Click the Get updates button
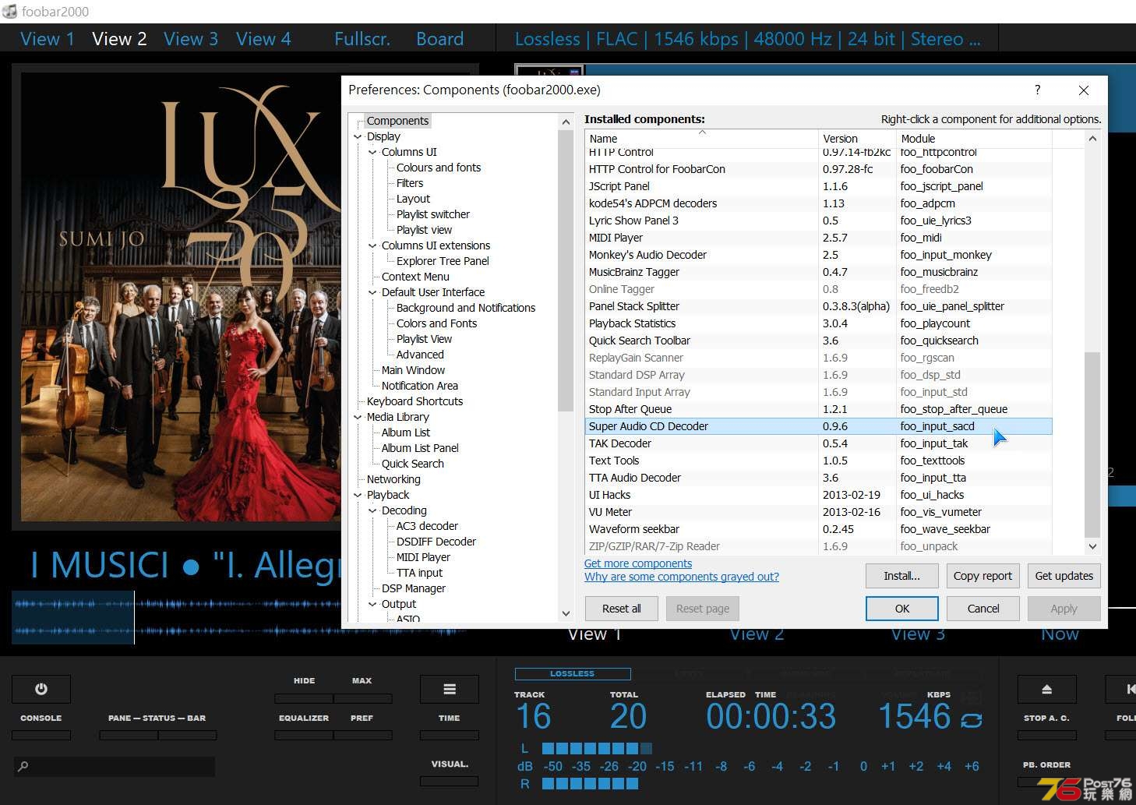The height and width of the screenshot is (805, 1136). (x=1064, y=576)
